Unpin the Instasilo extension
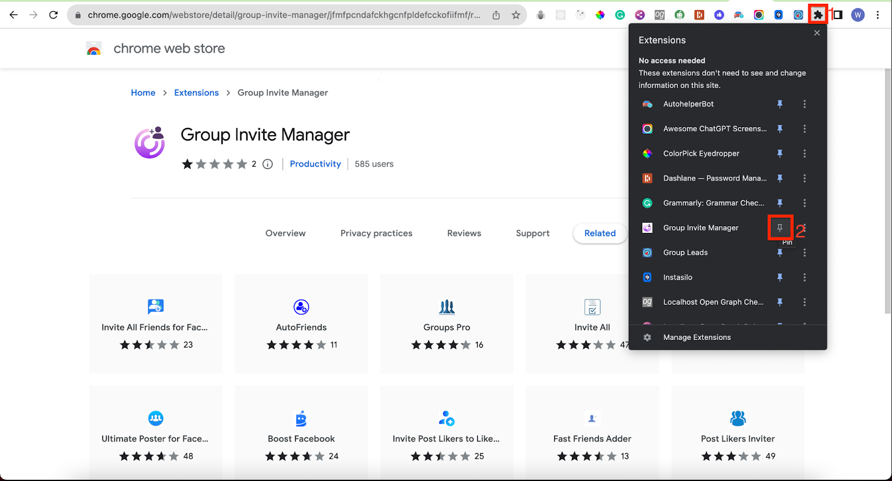 click(780, 277)
